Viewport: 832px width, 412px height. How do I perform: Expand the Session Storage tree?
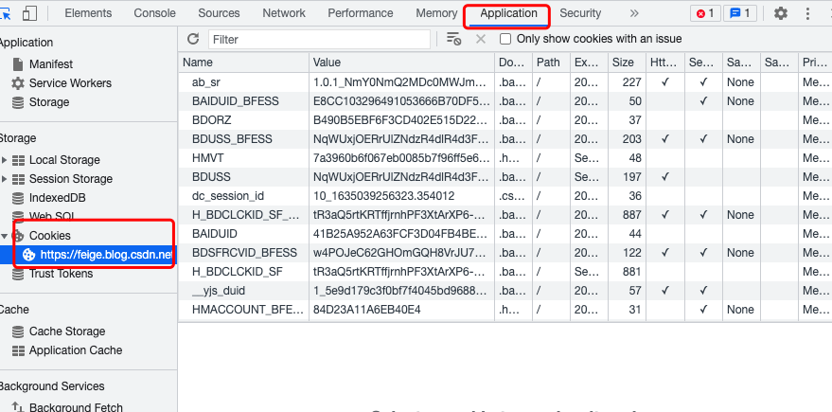click(x=4, y=179)
